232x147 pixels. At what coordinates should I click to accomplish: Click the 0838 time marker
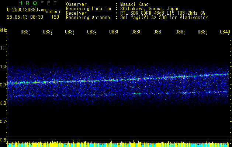tap(180, 32)
